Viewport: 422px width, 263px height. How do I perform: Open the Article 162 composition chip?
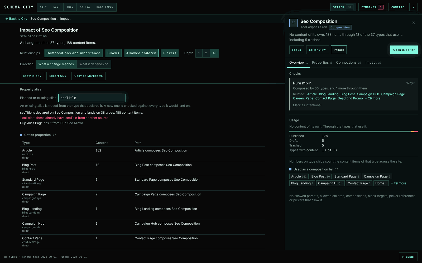(x=299, y=176)
